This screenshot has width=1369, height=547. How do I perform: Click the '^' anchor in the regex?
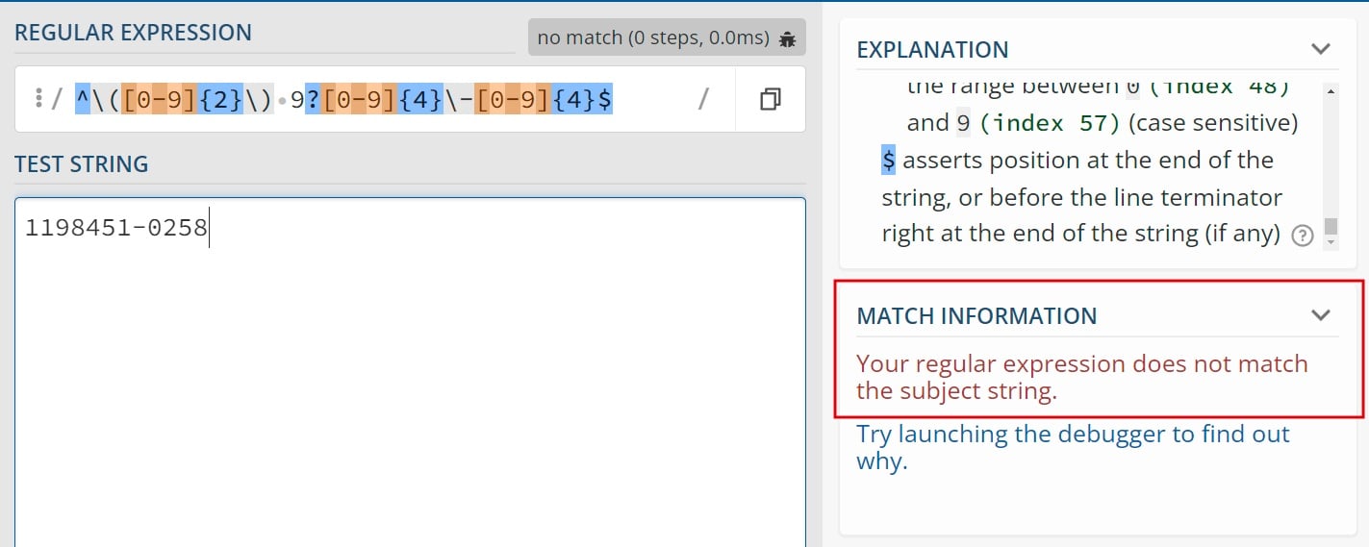(x=83, y=98)
